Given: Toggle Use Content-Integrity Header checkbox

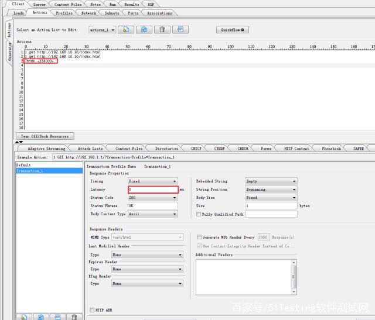Looking at the screenshot, I should click(199, 246).
